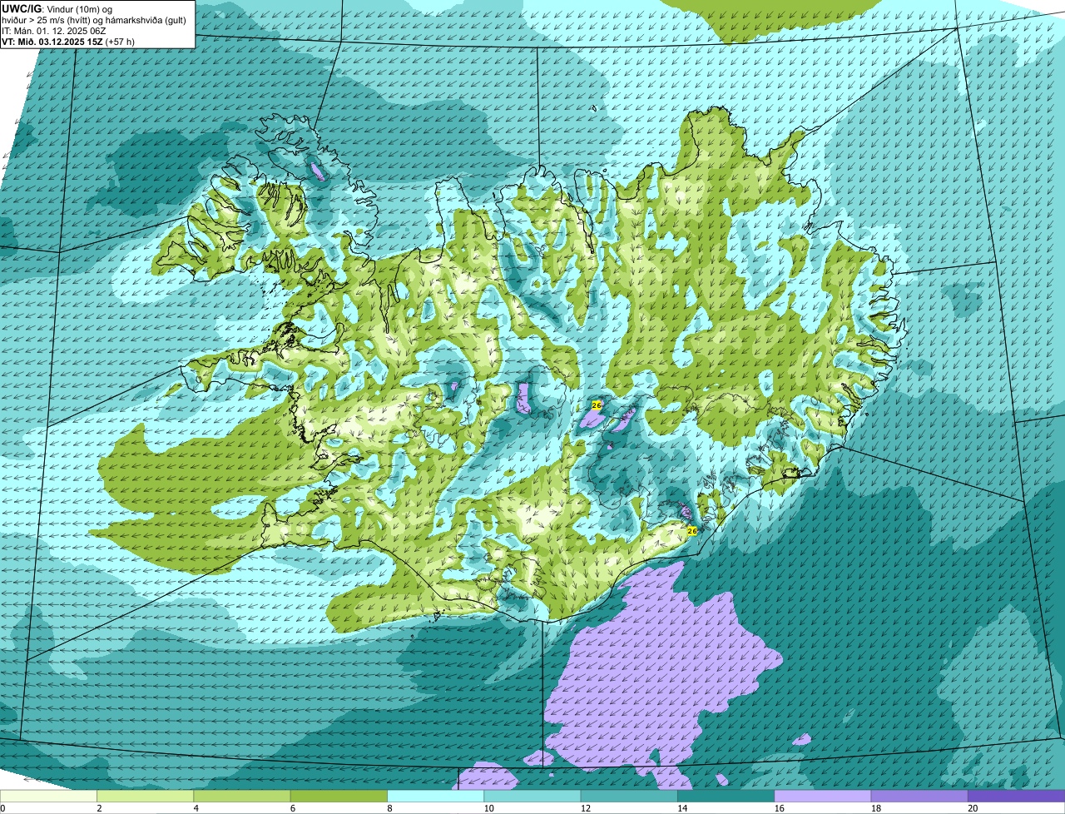Select the deep violet above-20 legend swatch
Image resolution: width=1065 pixels, height=814 pixels.
tap(1016, 796)
